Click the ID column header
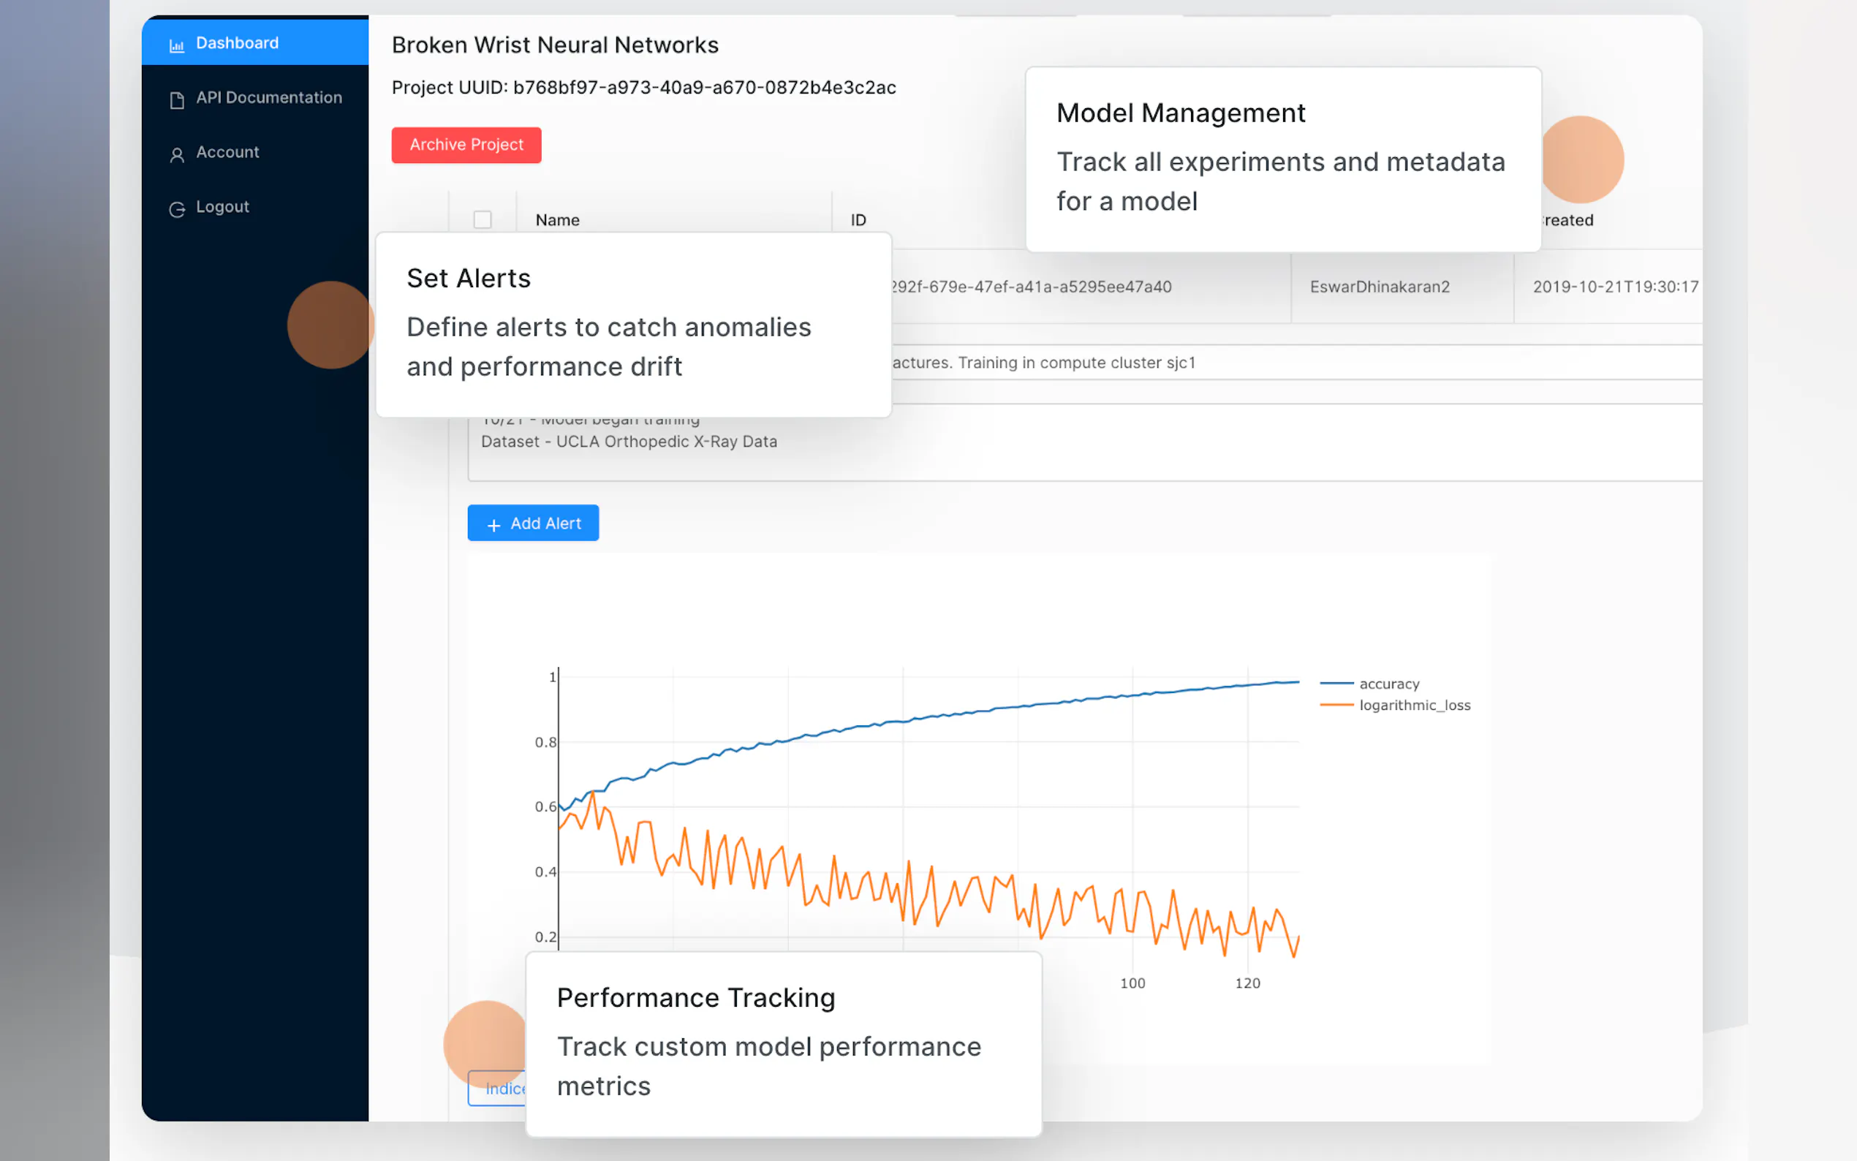 (x=858, y=219)
